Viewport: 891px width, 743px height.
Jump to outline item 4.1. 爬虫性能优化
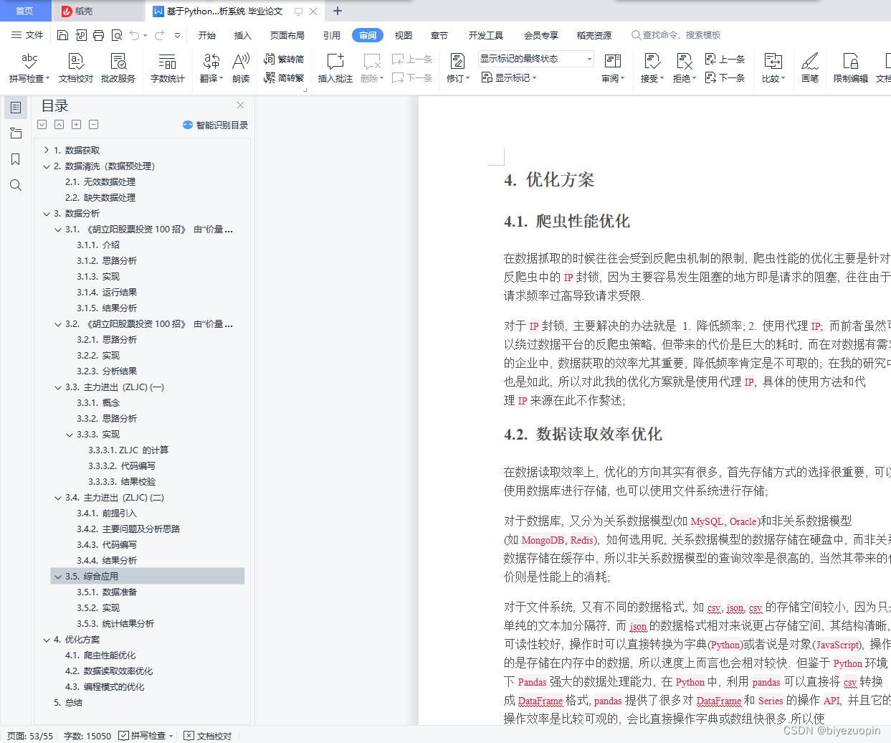101,655
